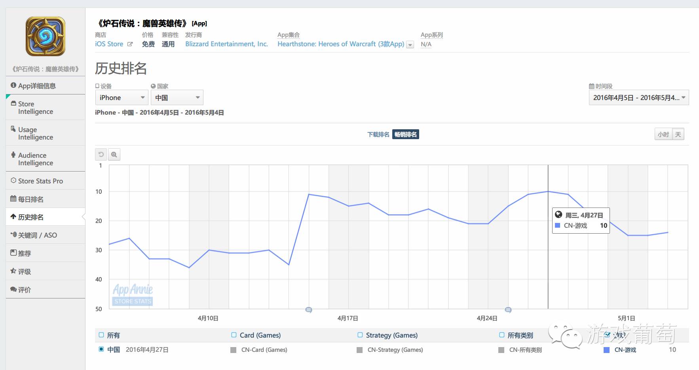Toggle the Card (Games) checkbox
The height and width of the screenshot is (370, 699).
(x=234, y=335)
